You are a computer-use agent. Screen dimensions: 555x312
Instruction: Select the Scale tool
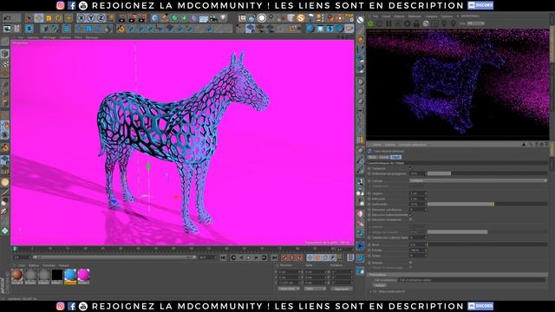(x=49, y=17)
